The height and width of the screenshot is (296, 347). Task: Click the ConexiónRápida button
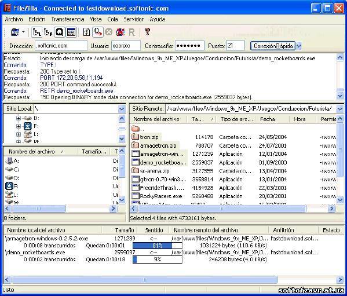(x=273, y=46)
